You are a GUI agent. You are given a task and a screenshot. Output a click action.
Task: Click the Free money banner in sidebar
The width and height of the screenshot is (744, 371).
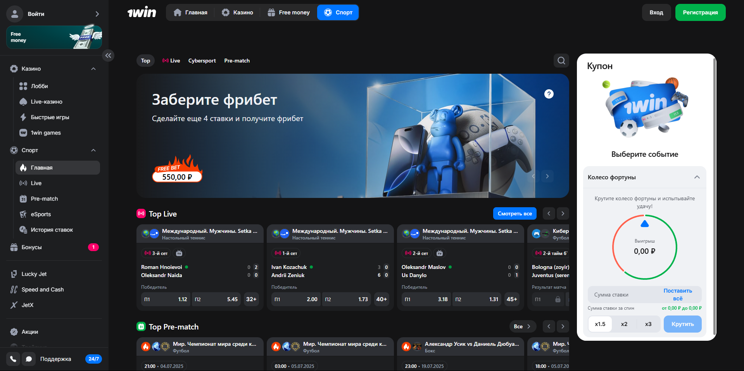pos(54,37)
